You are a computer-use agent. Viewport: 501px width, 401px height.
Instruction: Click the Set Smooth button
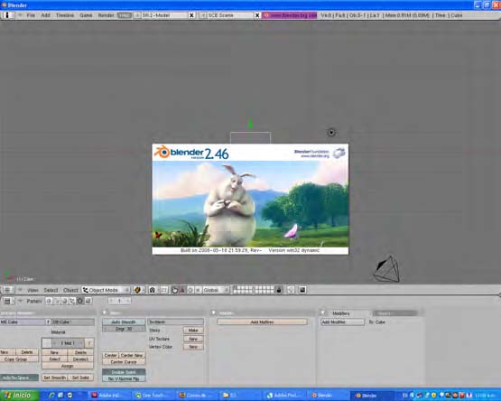(55, 378)
